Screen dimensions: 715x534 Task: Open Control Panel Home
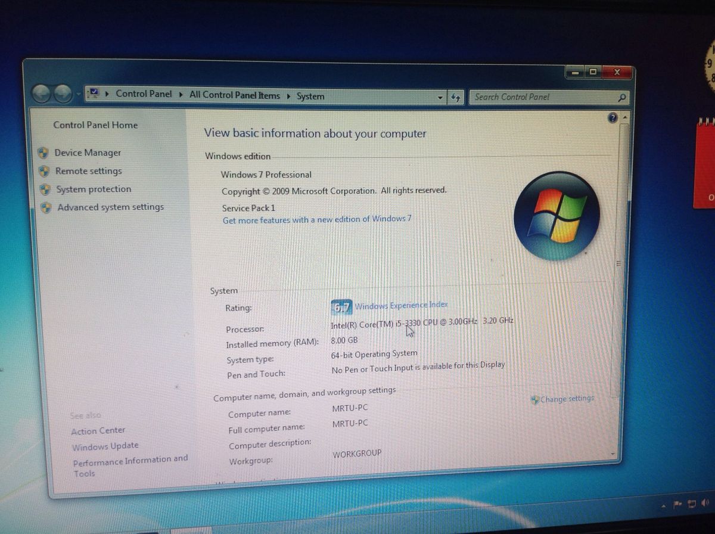(x=95, y=125)
